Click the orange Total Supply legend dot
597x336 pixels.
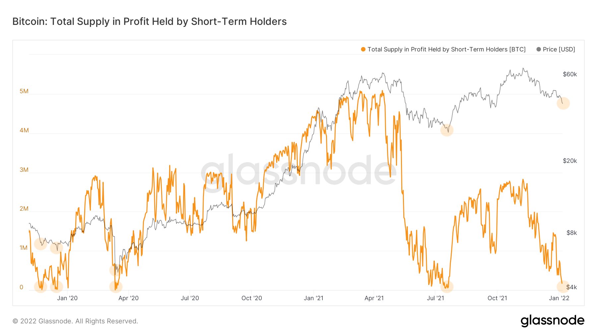(x=363, y=49)
